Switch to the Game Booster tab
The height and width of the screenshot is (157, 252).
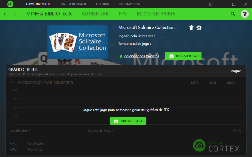tap(38, 4)
